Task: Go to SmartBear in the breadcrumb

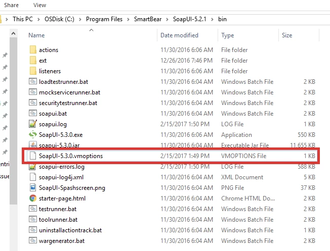Action: pyautogui.click(x=148, y=19)
